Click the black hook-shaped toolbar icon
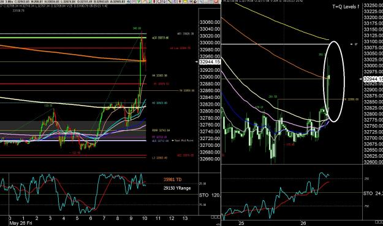This screenshot has height=226, width=383. click(x=195, y=1)
